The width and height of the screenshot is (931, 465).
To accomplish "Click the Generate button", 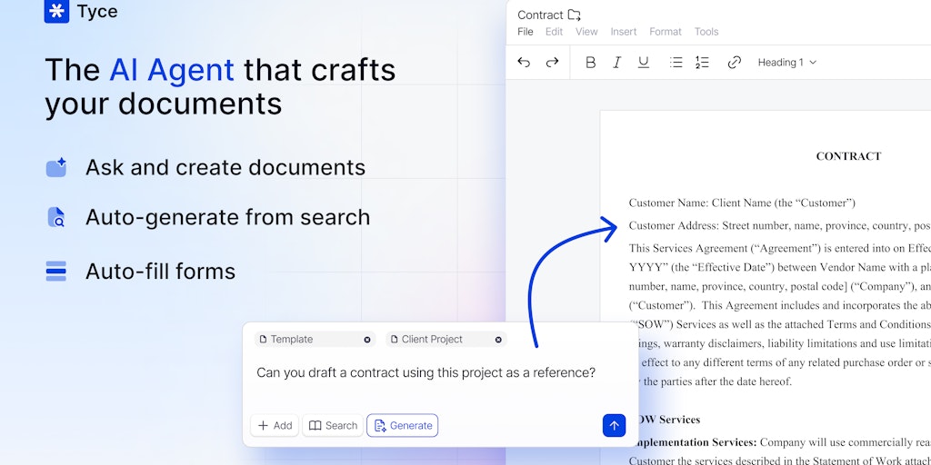I will 403,425.
